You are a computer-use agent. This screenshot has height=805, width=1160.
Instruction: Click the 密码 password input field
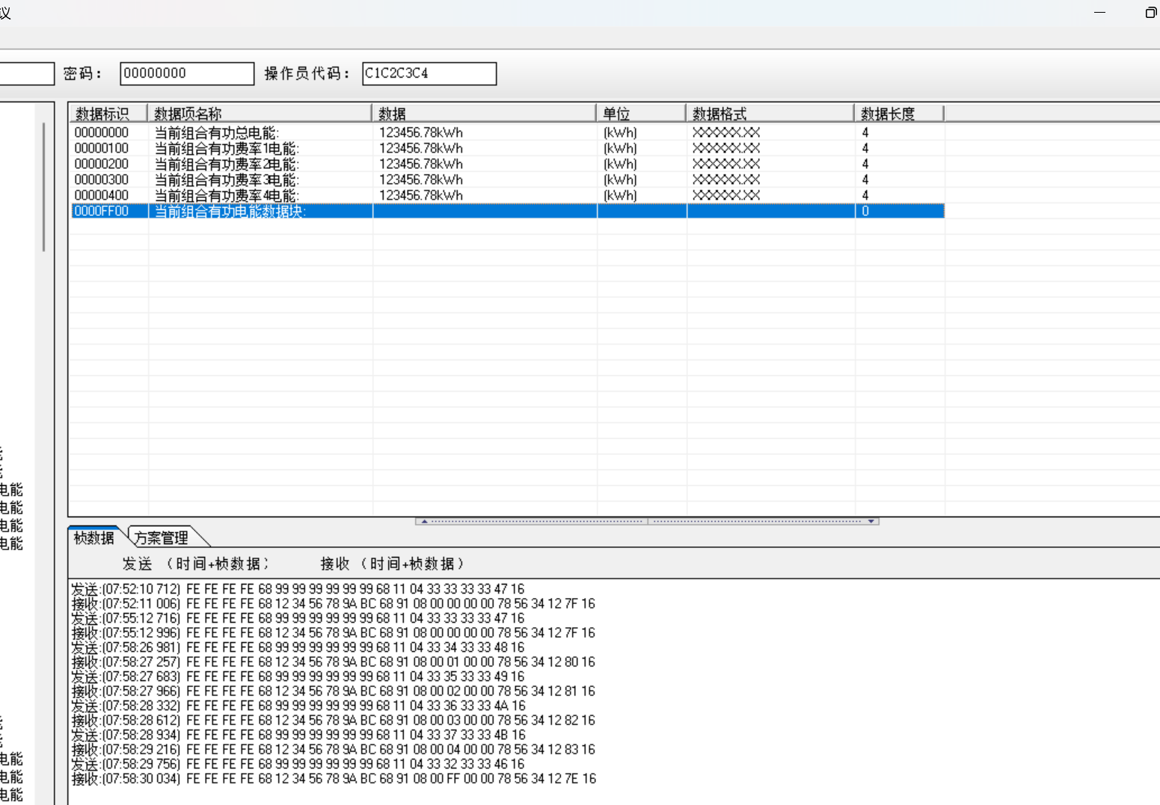point(187,73)
